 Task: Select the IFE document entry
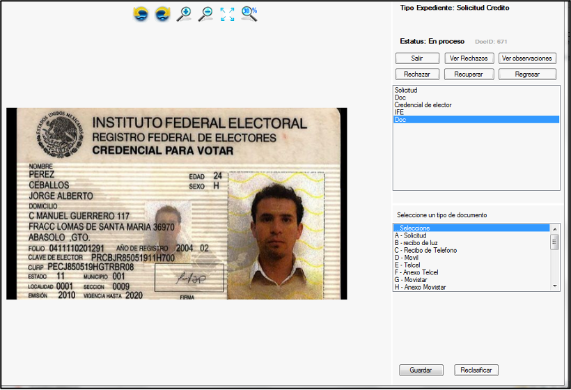399,112
